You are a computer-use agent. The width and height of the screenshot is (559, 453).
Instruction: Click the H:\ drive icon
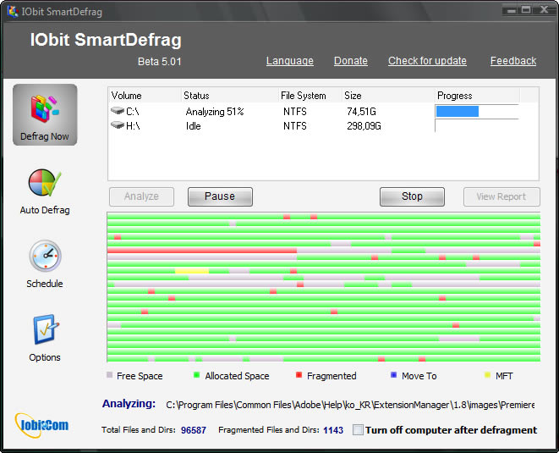117,125
